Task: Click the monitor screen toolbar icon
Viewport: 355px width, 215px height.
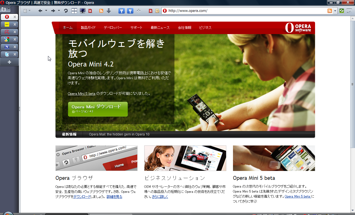Action: 82,11
